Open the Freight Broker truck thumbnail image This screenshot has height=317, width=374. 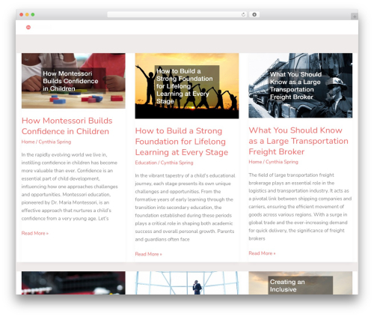pyautogui.click(x=300, y=85)
